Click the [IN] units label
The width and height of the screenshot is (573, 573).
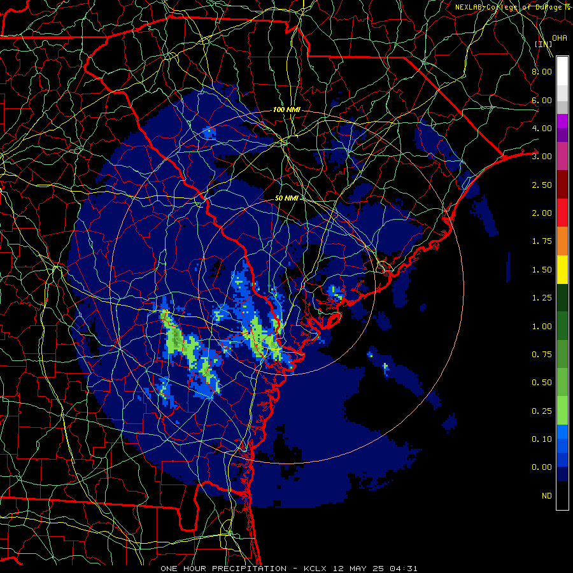(543, 44)
